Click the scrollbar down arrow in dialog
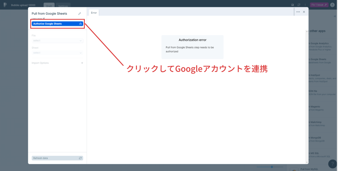This screenshot has height=171, width=338. pyautogui.click(x=307, y=162)
